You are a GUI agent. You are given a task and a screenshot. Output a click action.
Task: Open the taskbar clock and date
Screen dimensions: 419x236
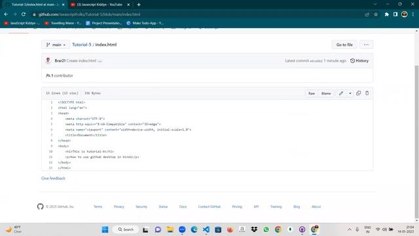[406, 229]
